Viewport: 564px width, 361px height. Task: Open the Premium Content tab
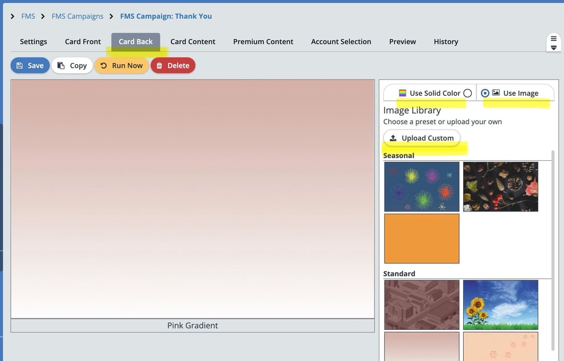pyautogui.click(x=263, y=42)
